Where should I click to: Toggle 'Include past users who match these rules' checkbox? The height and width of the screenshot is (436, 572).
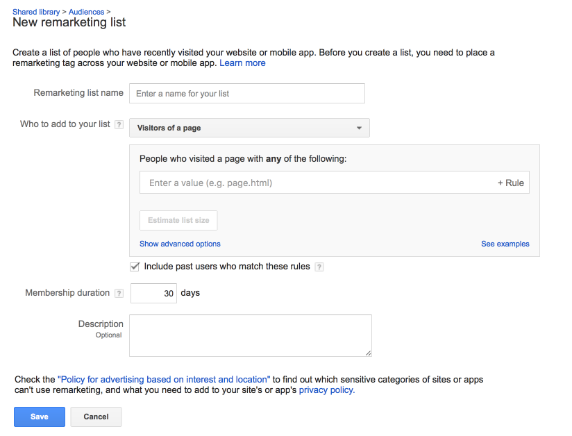[x=135, y=267]
